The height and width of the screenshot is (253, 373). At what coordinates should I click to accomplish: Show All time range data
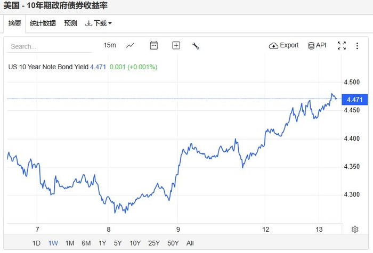pyautogui.click(x=190, y=243)
